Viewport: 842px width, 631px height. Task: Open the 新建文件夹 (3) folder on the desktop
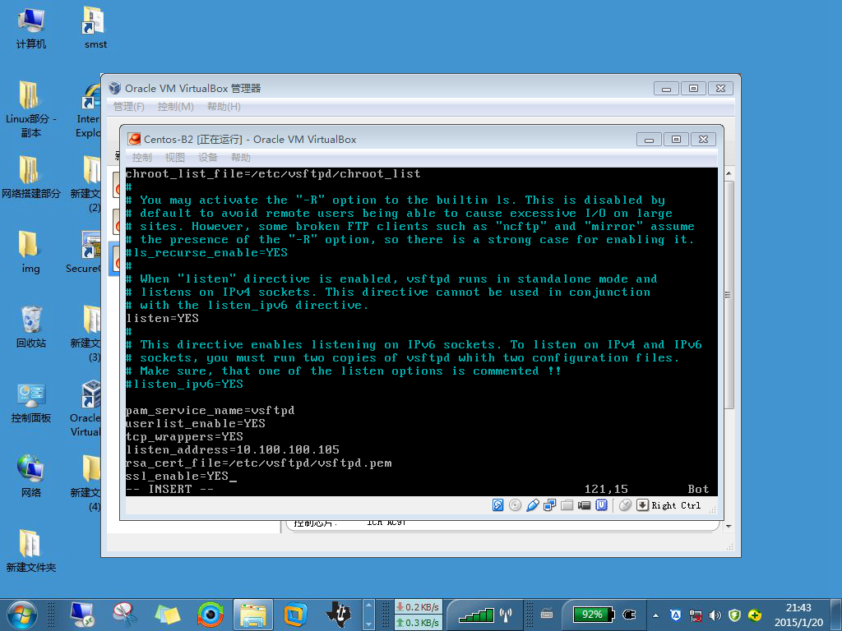[86, 334]
